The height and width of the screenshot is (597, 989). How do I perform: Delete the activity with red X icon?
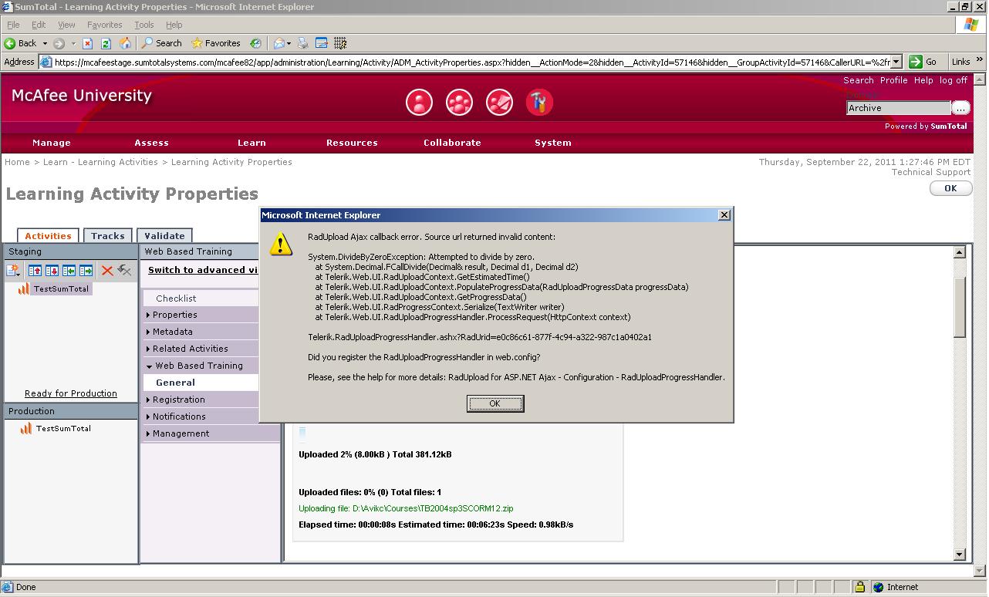[x=107, y=270]
